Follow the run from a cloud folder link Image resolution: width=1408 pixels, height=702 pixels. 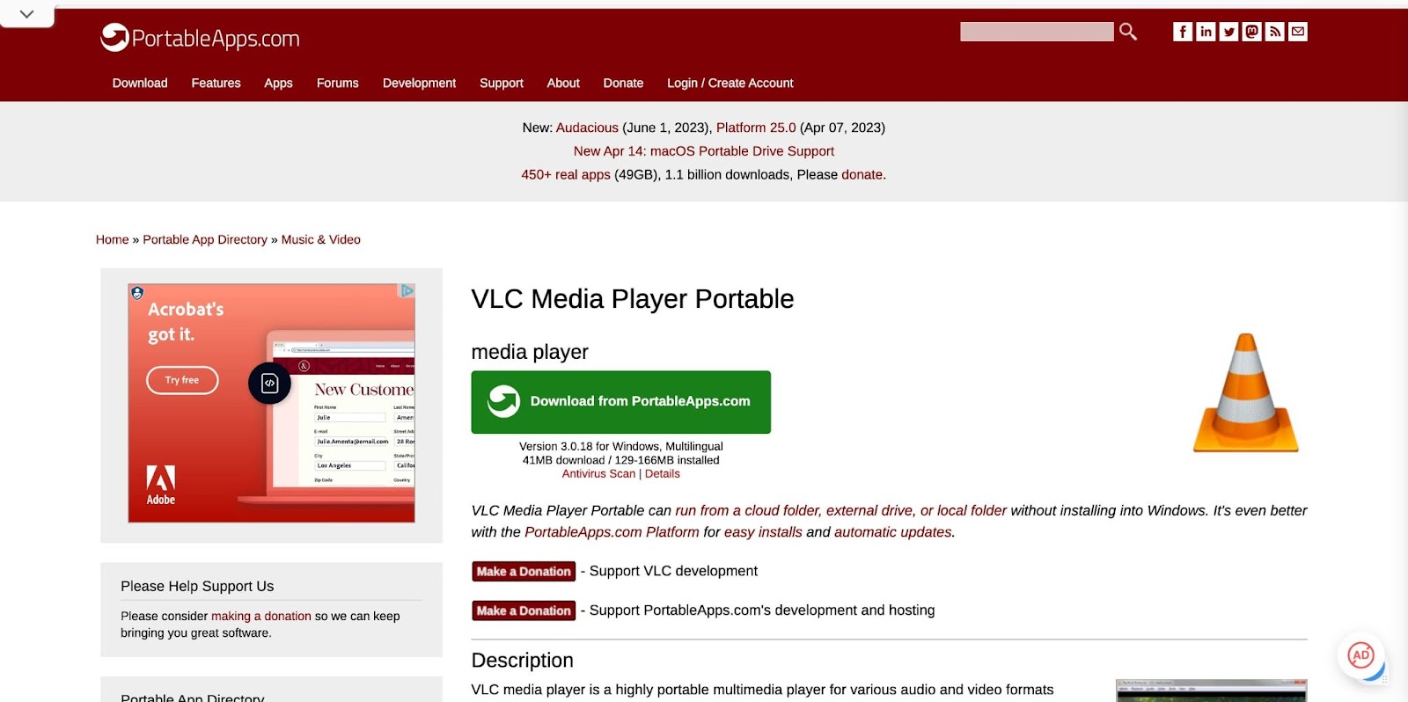point(840,510)
